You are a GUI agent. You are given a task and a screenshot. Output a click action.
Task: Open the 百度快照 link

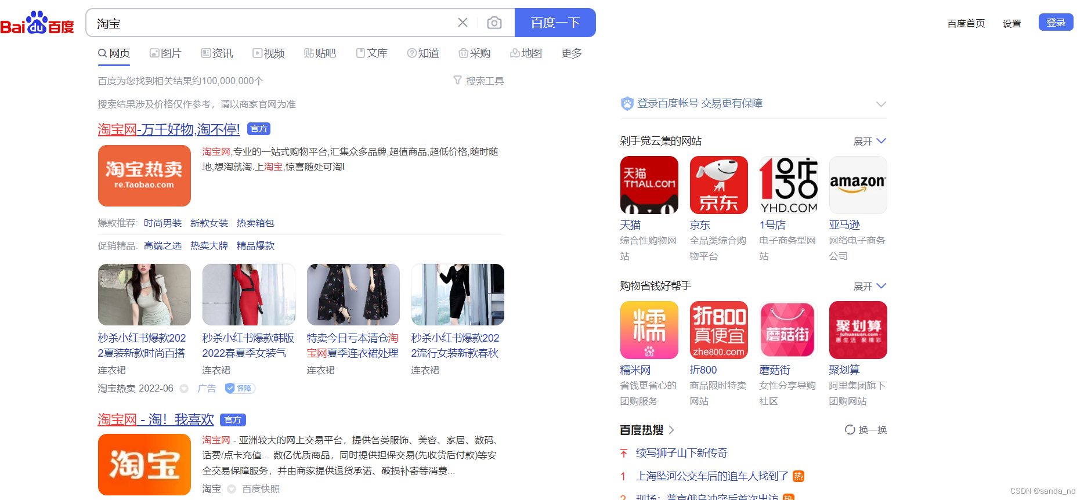click(x=261, y=489)
